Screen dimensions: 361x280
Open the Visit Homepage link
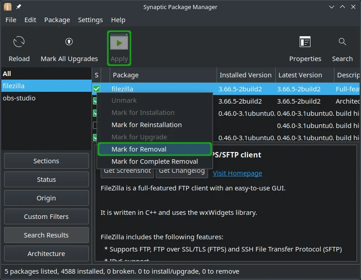(237, 173)
